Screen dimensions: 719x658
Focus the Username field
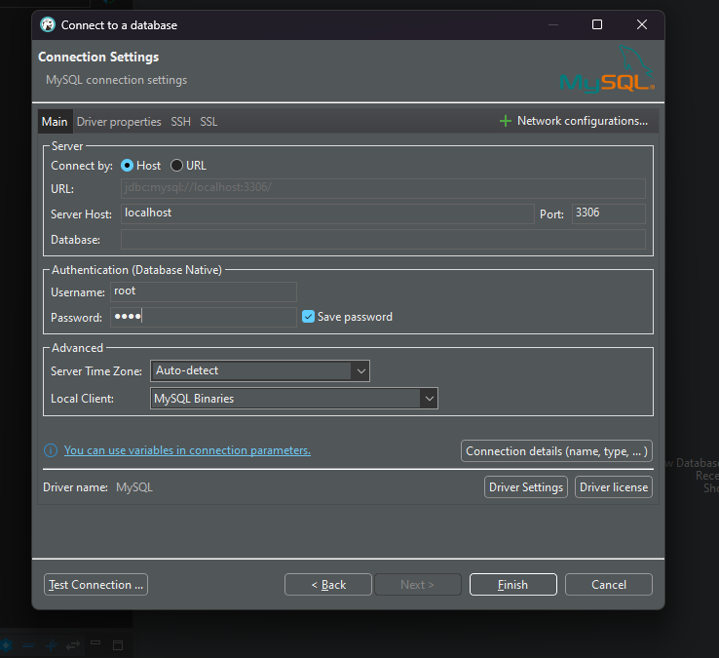(204, 291)
